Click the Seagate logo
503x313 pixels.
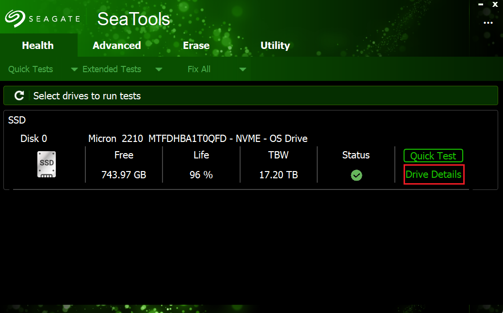click(42, 18)
